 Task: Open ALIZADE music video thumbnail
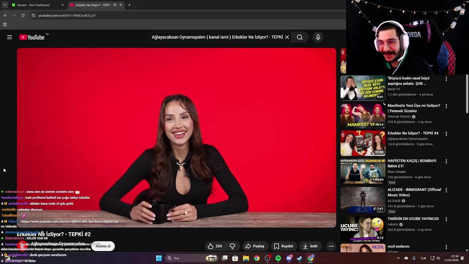(x=363, y=199)
